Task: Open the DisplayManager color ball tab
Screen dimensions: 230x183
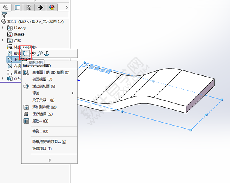Action: tap(53, 7)
